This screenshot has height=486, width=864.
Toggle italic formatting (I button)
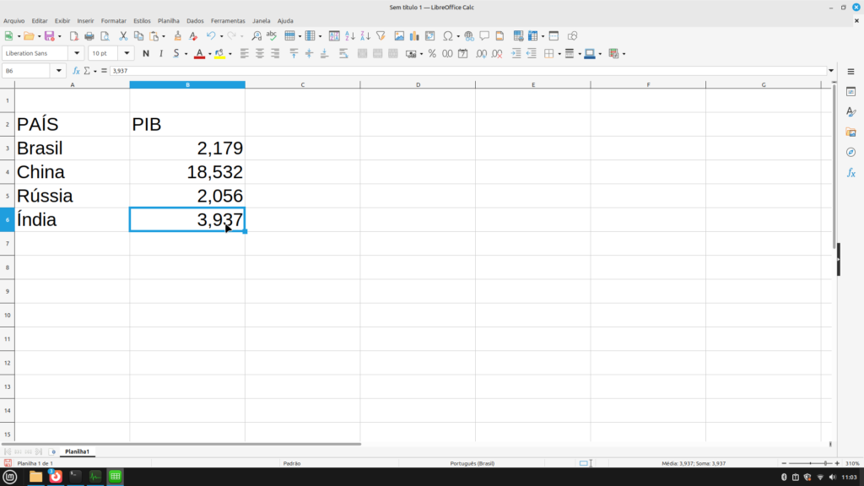(x=161, y=53)
